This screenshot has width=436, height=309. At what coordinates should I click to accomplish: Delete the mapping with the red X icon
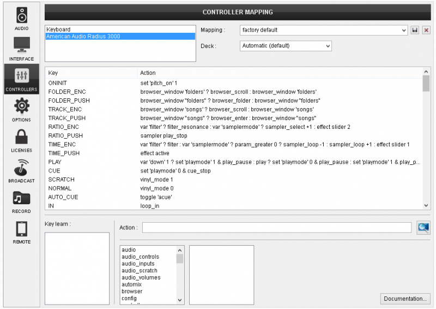click(426, 30)
